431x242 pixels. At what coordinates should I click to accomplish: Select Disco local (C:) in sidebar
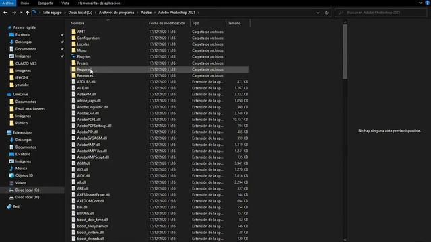(27, 190)
